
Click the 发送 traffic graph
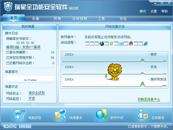(x=115, y=69)
